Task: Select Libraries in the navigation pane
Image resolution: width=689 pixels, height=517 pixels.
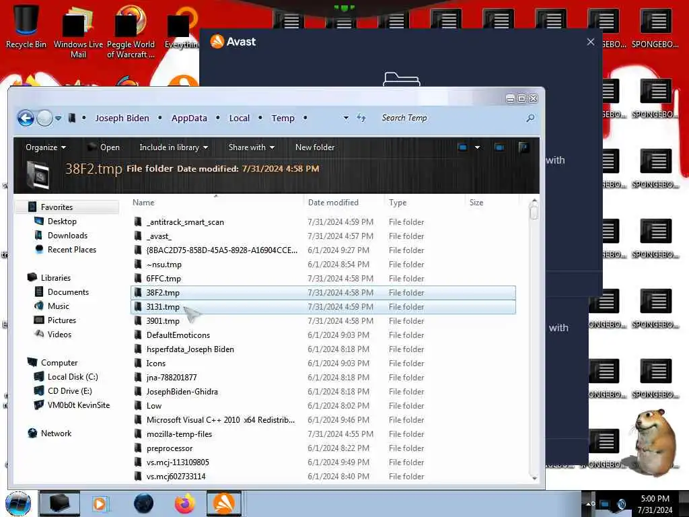Action: pyautogui.click(x=55, y=278)
